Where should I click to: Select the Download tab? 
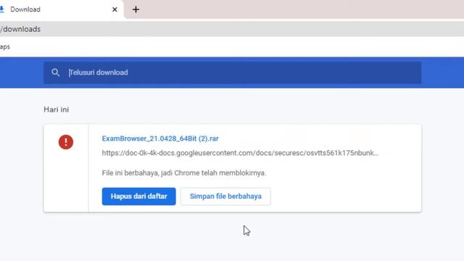(x=61, y=9)
